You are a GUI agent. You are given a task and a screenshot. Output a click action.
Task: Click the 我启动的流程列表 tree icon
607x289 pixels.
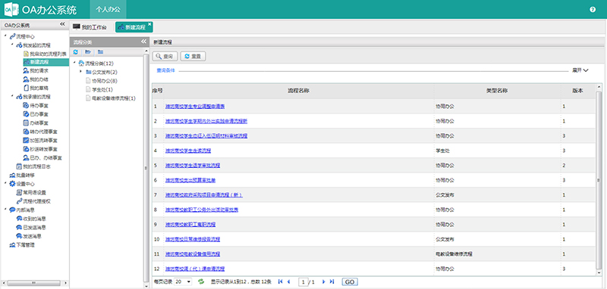click(26, 54)
